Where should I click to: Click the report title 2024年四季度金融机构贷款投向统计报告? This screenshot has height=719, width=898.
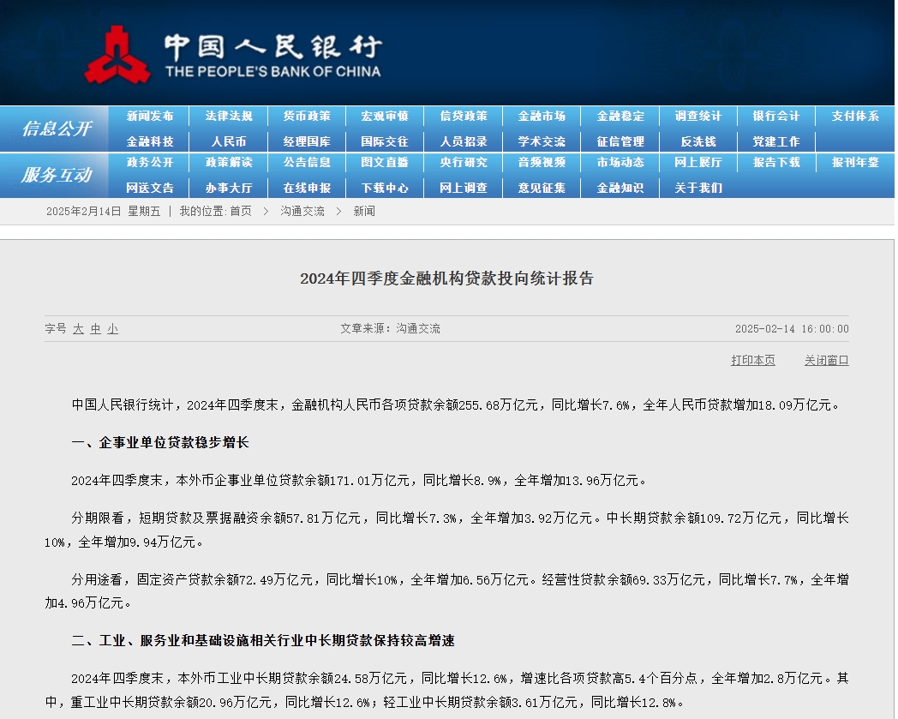tap(446, 279)
